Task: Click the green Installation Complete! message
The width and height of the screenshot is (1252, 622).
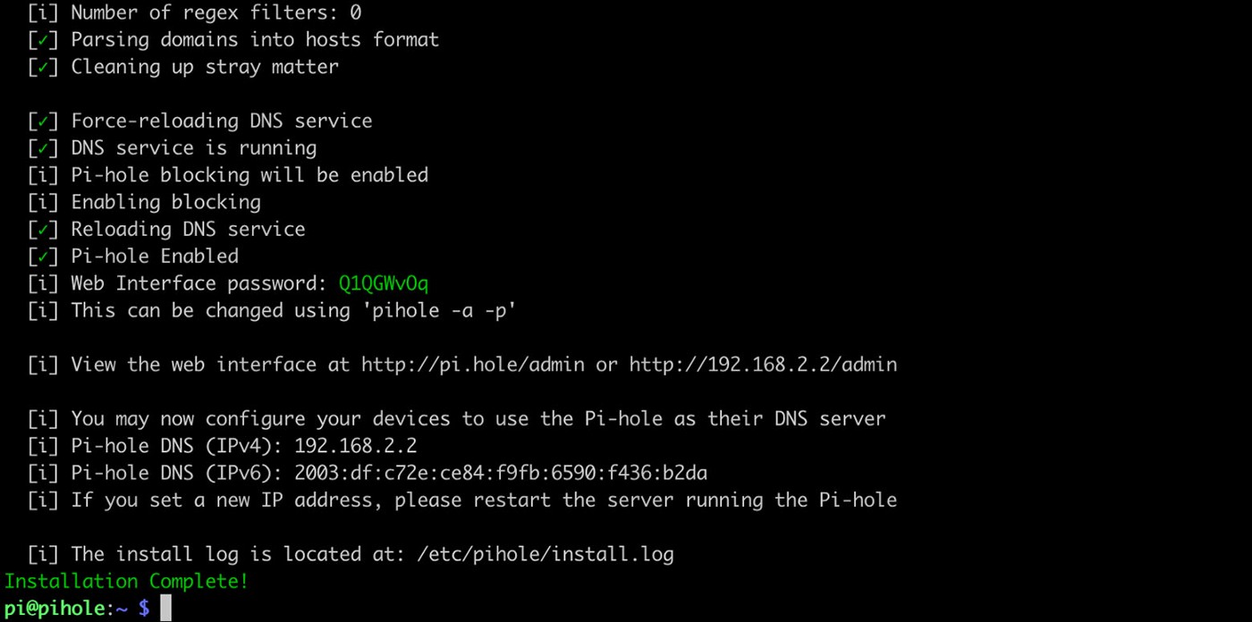Action: (126, 581)
